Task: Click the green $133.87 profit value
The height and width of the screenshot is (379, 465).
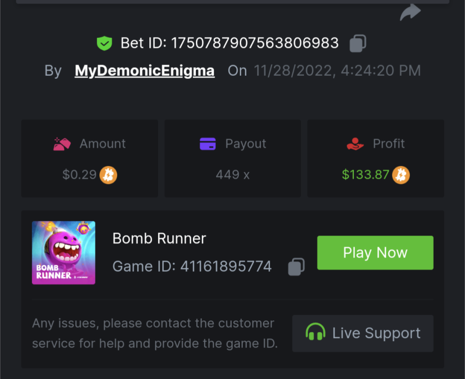Action: [365, 175]
